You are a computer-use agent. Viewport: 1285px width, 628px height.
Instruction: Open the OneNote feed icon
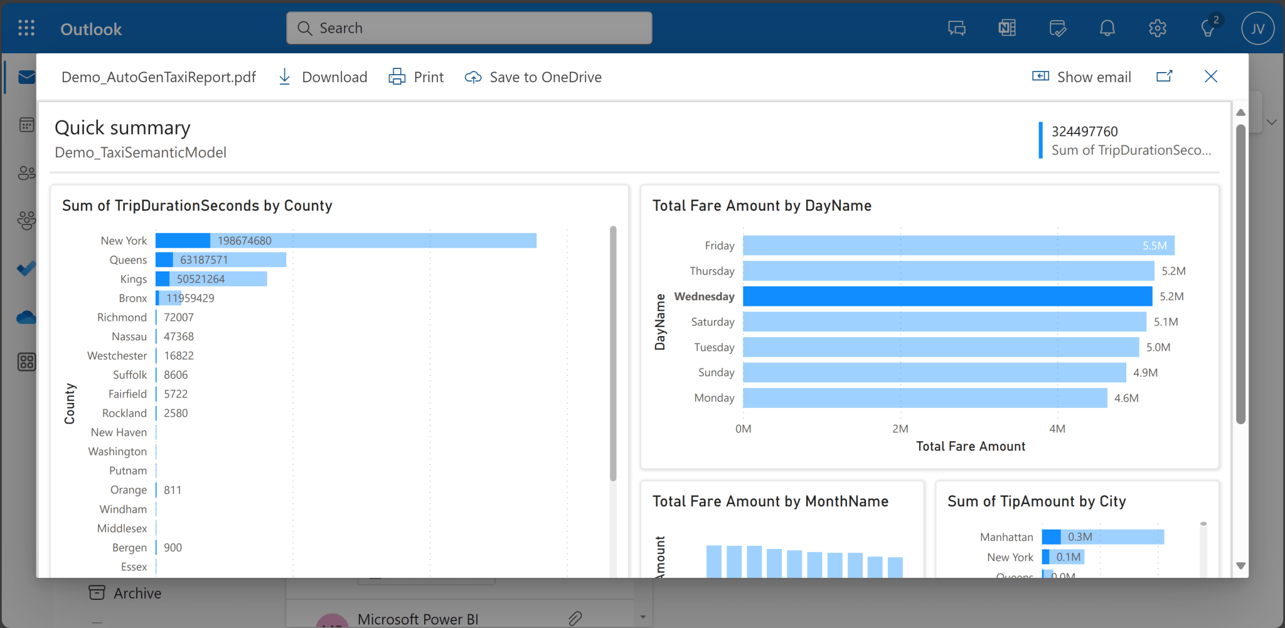pyautogui.click(x=1006, y=28)
